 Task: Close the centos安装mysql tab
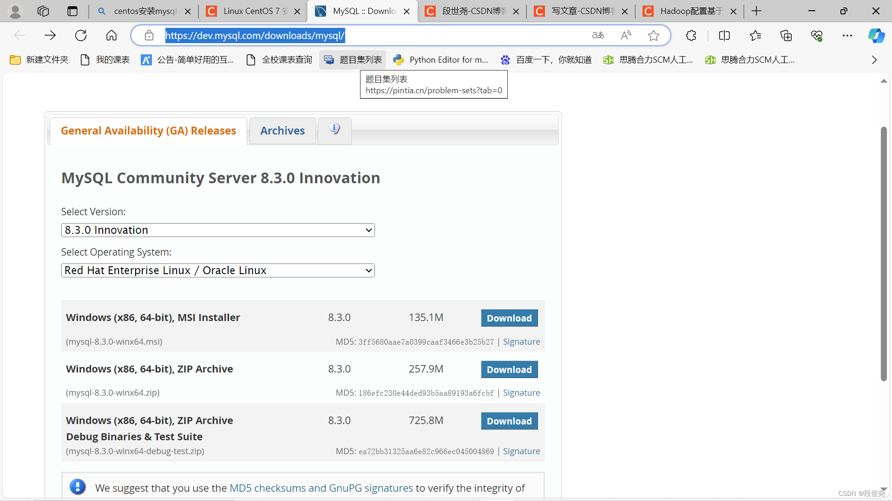(188, 11)
